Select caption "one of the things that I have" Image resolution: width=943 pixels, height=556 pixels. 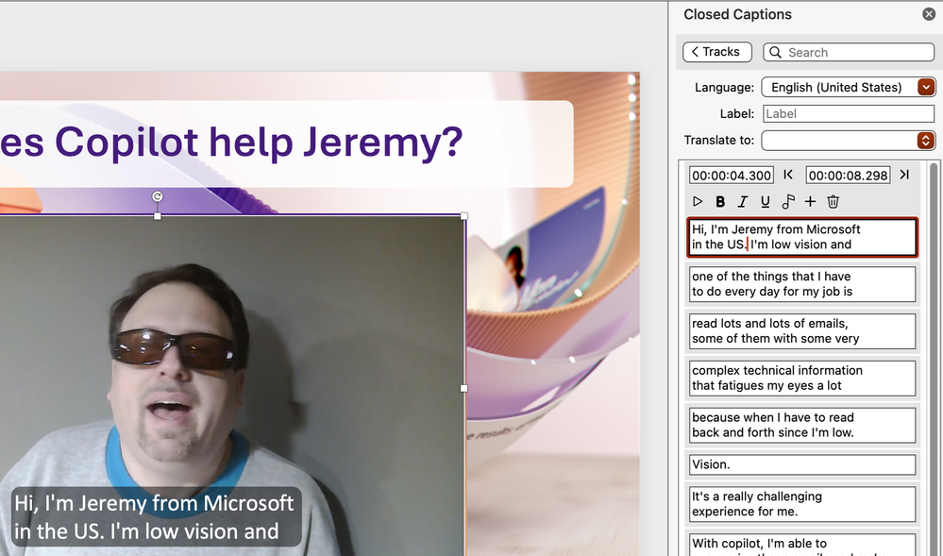[801, 284]
